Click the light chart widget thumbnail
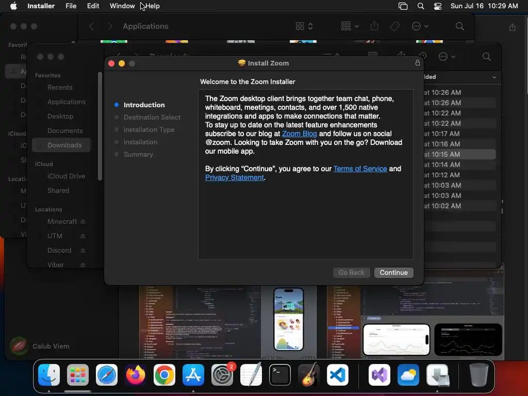Image resolution: width=528 pixels, height=396 pixels. pos(397,339)
